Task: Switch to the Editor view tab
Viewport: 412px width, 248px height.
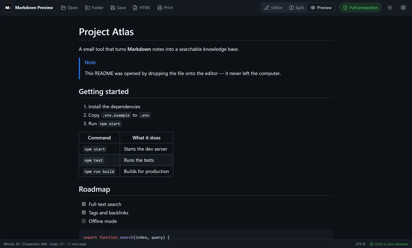Action: pos(273,8)
